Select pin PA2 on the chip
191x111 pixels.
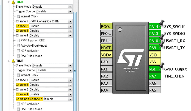tap(106, 76)
